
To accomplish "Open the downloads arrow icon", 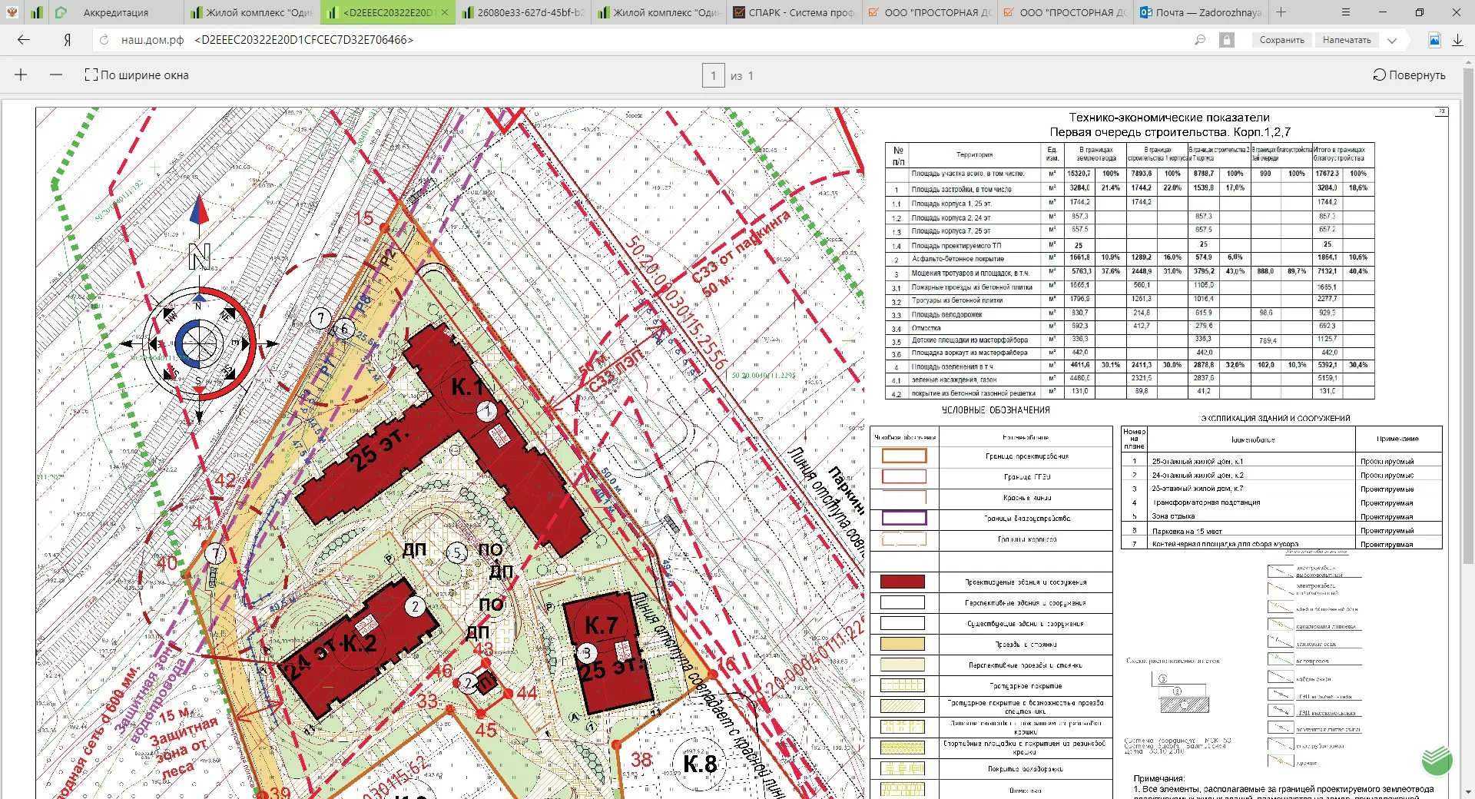I will (x=1457, y=40).
